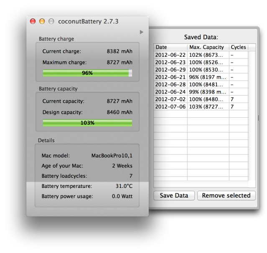
Task: Click the 103% battery capacity bar
Action: click(x=87, y=123)
